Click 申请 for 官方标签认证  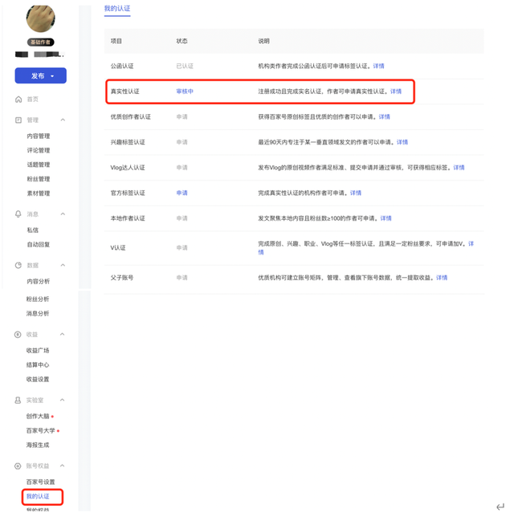[182, 193]
